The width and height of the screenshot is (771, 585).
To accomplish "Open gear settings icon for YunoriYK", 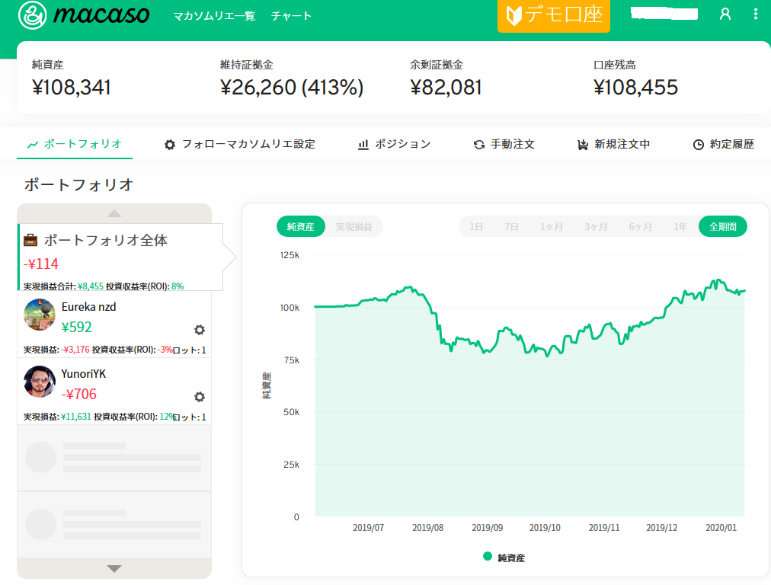I will tap(200, 397).
